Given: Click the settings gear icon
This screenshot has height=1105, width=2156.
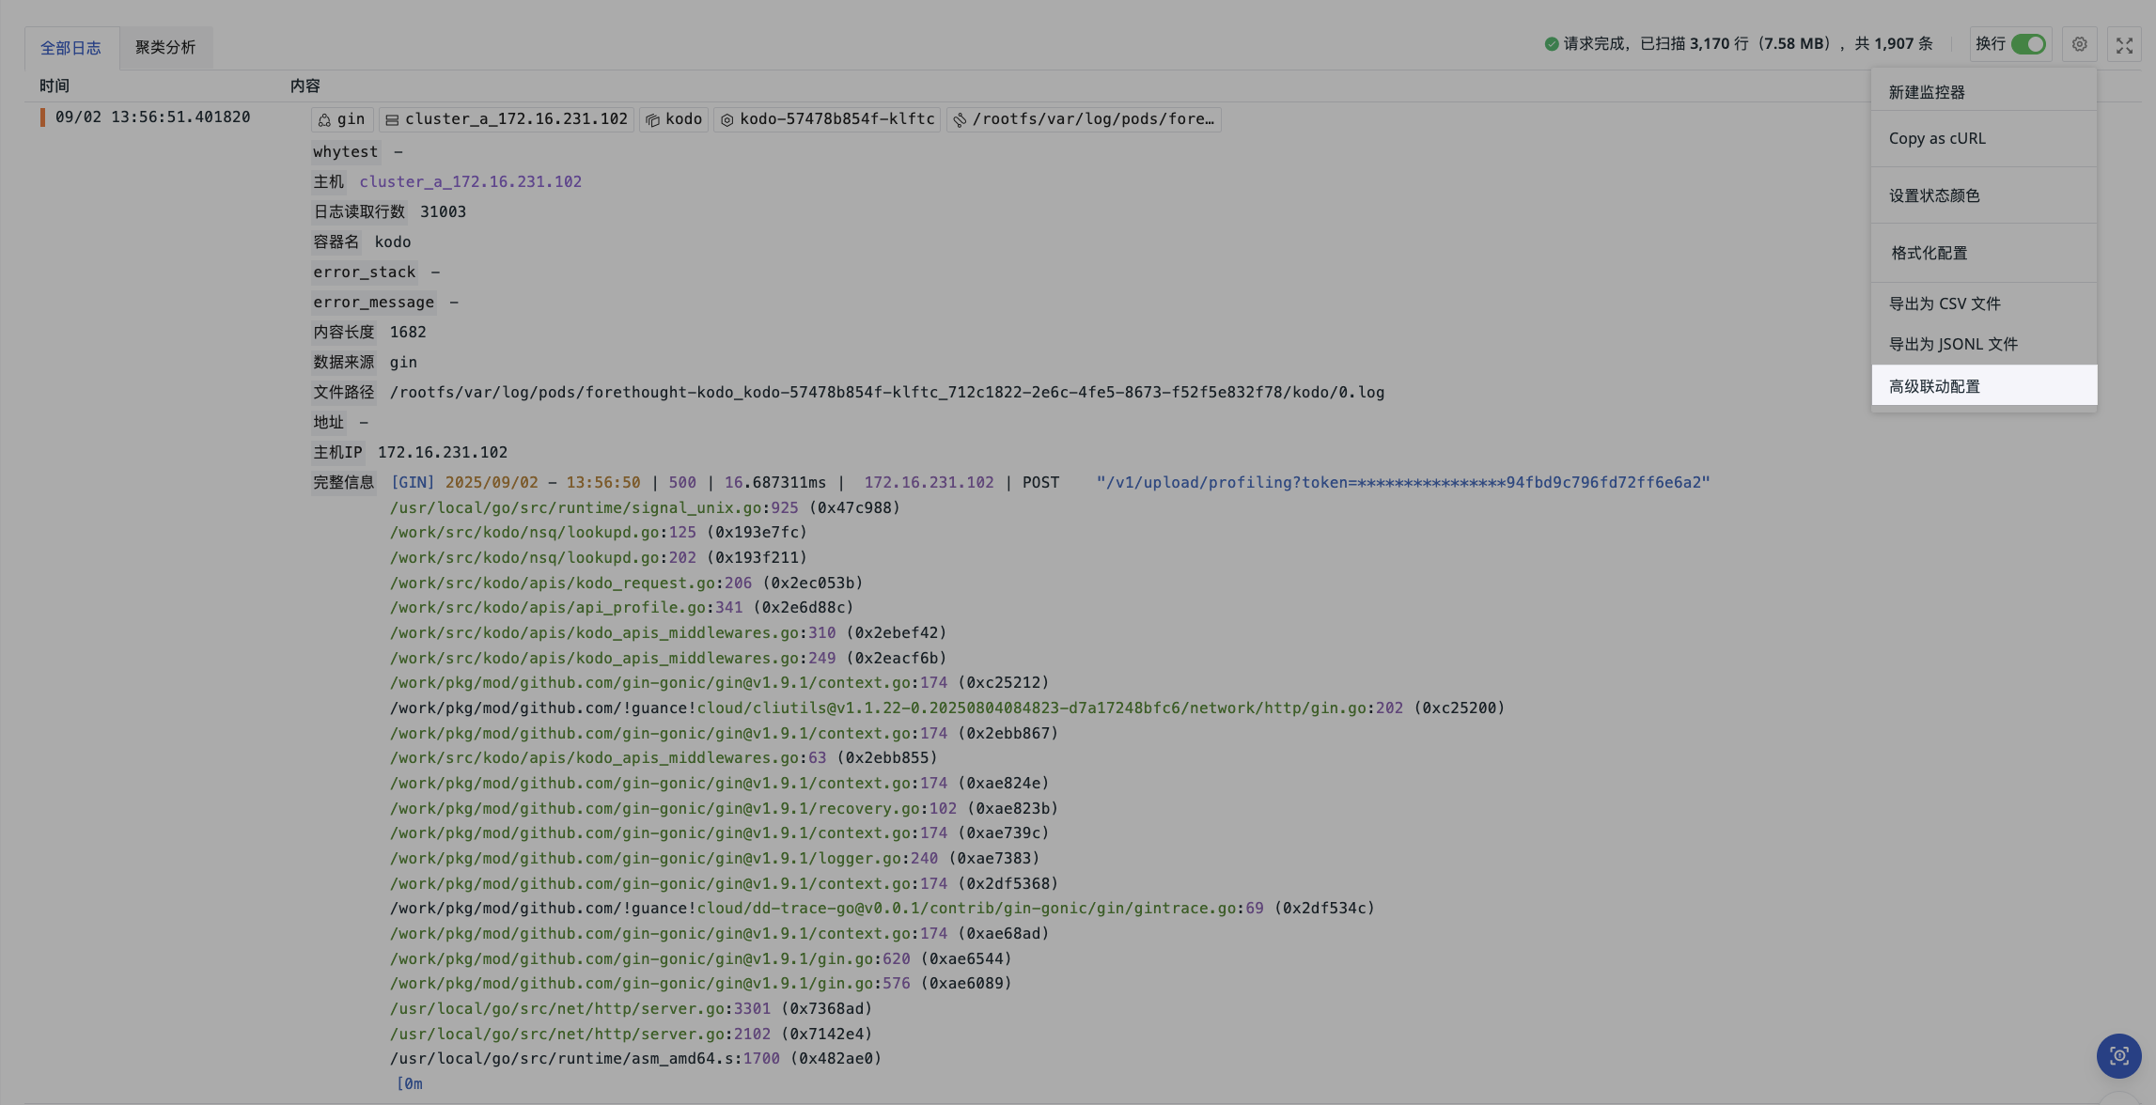Looking at the screenshot, I should point(2079,44).
